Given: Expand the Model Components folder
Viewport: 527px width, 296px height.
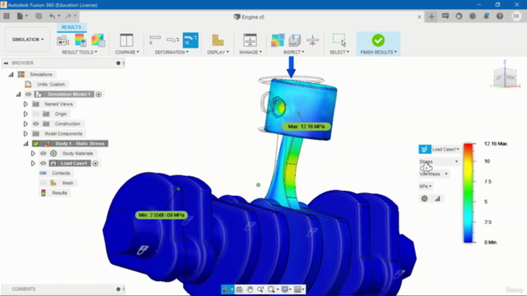Looking at the screenshot, I should (26, 133).
